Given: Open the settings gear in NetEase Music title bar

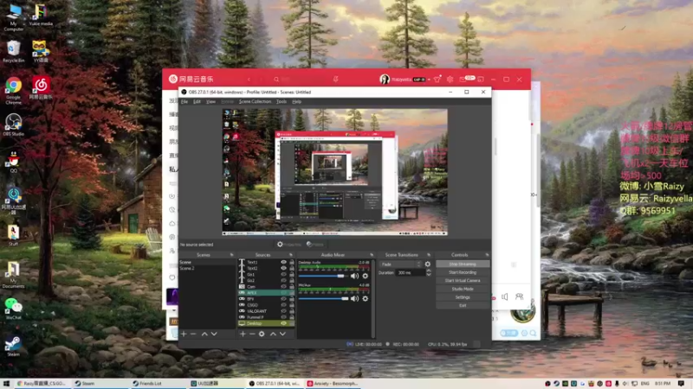Looking at the screenshot, I should tap(450, 80).
